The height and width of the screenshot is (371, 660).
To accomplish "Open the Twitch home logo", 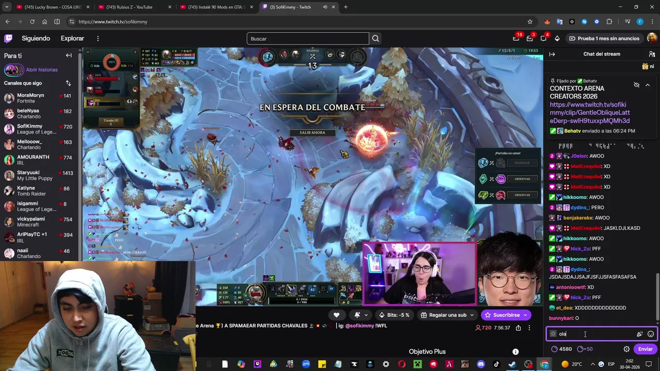I will (x=8, y=39).
